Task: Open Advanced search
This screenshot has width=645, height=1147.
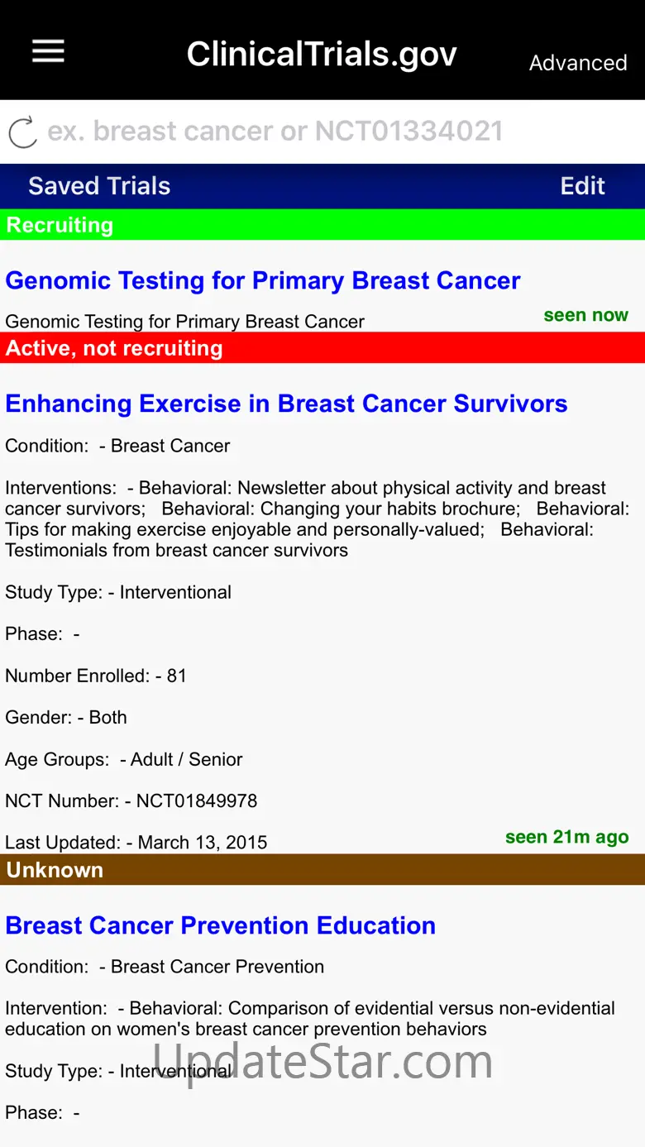Action: (x=578, y=63)
